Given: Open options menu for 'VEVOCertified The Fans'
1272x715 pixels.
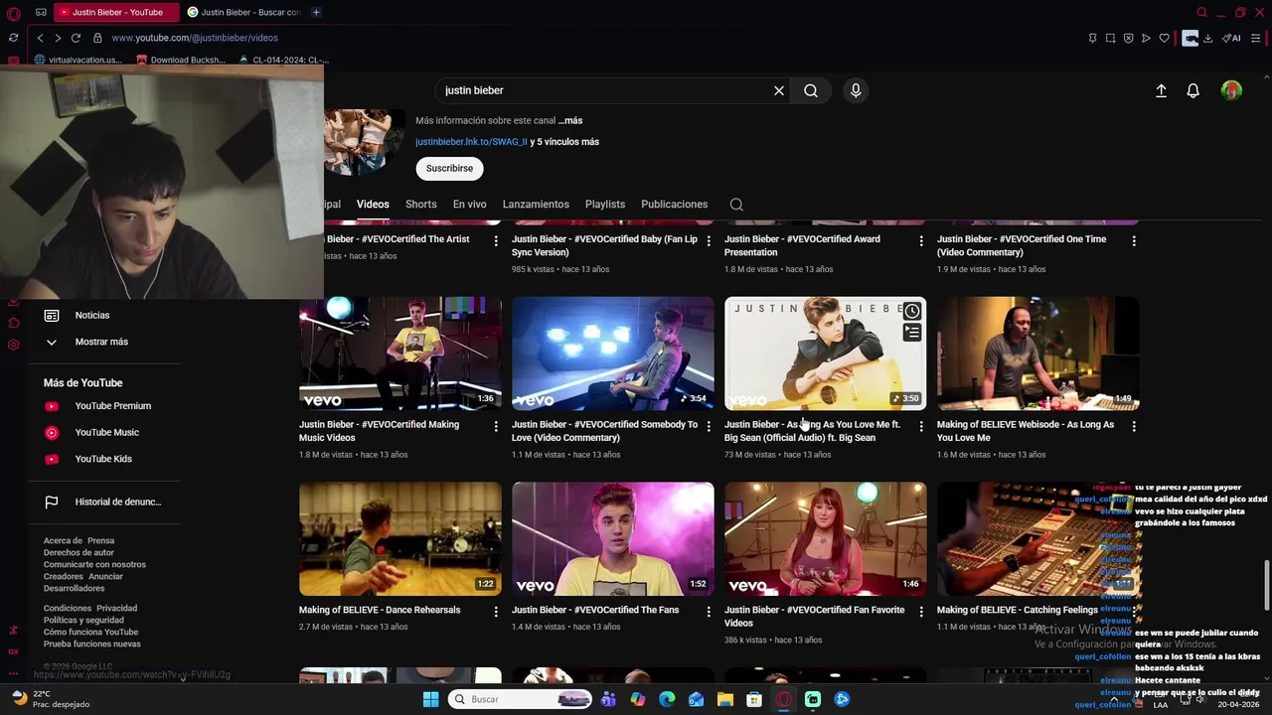Looking at the screenshot, I should pyautogui.click(x=709, y=612).
